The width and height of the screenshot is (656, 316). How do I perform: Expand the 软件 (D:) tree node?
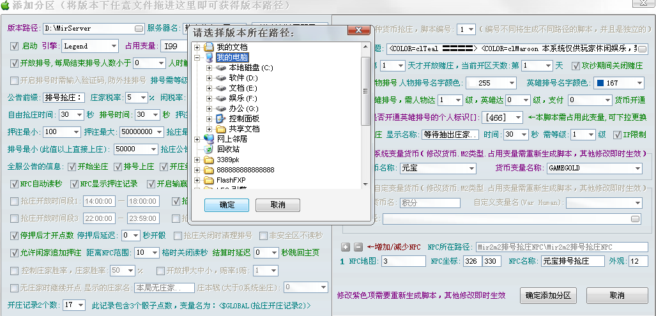[x=209, y=78]
